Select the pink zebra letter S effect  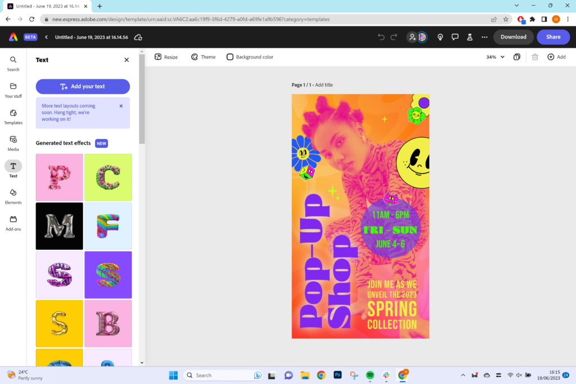tap(60, 275)
